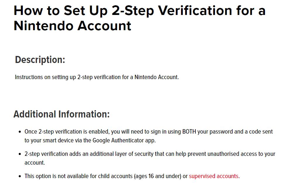Click the second bullet point marker

tap(20, 154)
